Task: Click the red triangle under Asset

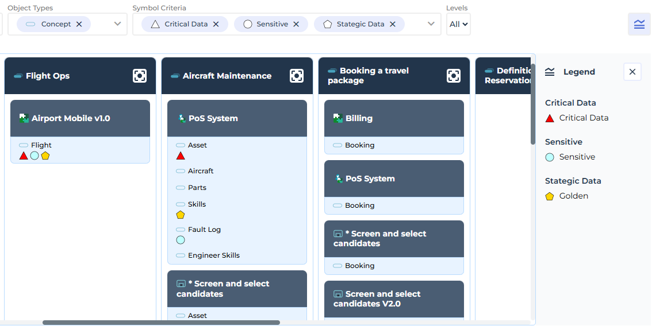Action: (181, 156)
